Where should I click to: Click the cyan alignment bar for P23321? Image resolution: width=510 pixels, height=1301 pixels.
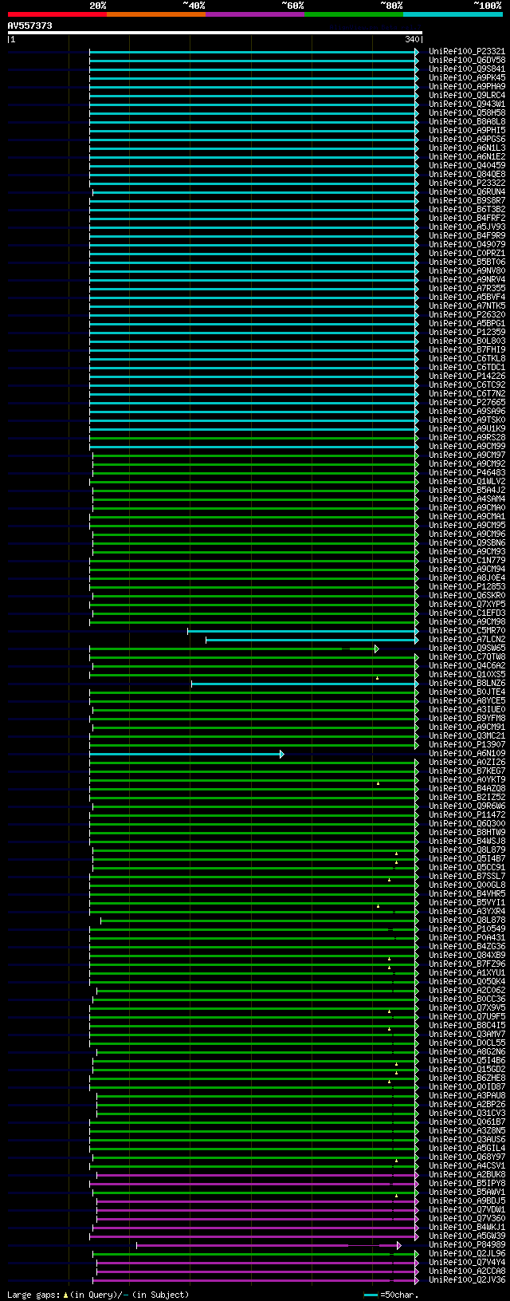point(254,52)
